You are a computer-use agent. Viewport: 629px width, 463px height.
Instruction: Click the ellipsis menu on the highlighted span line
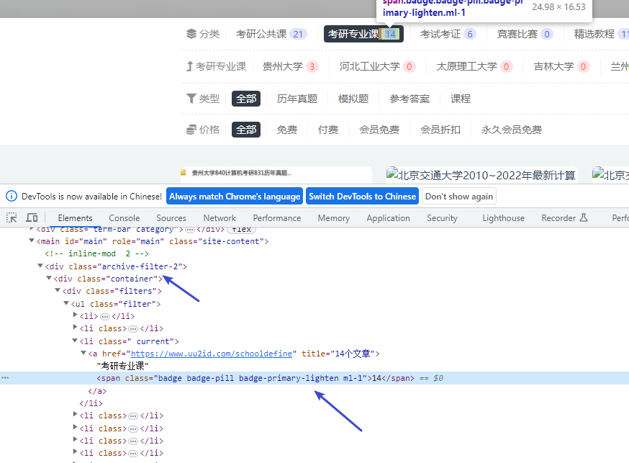coord(5,377)
